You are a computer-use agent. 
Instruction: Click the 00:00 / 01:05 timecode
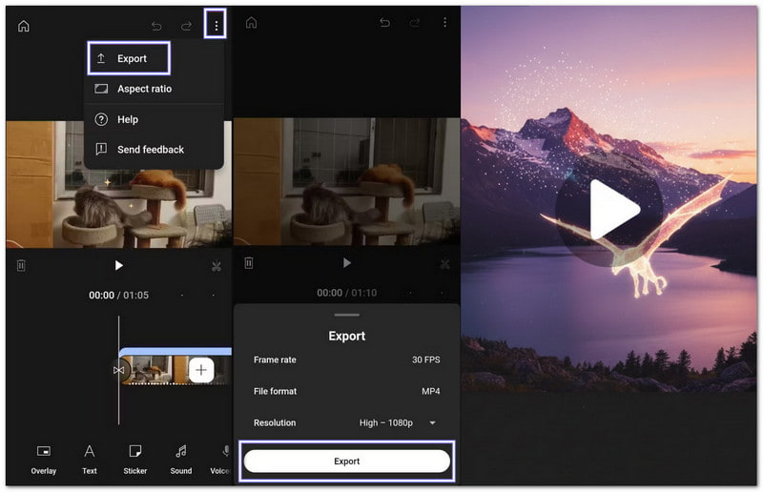(x=118, y=295)
